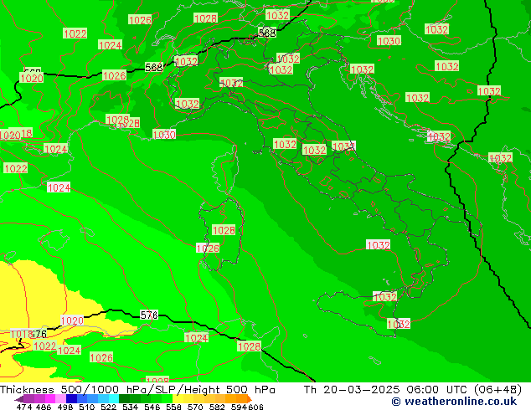The image size is (531, 410).
Task: Pick the bright cyan legend swatch
Action: (114, 399)
